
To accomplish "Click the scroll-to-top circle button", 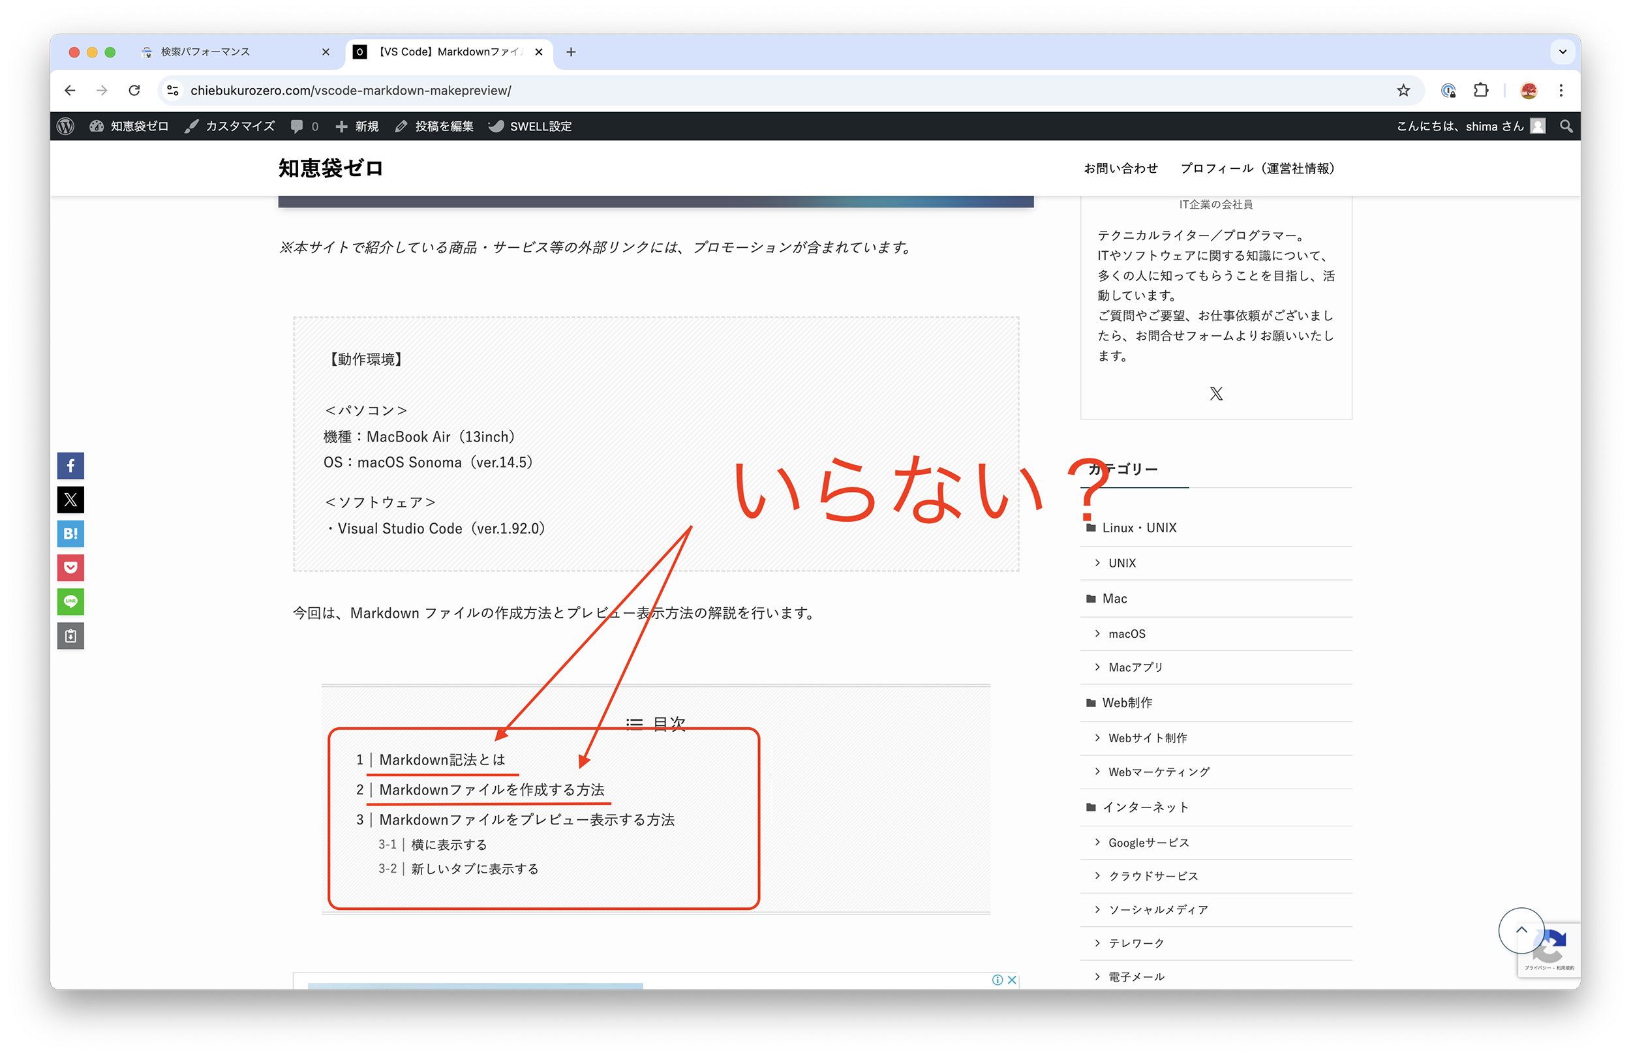I will (1521, 931).
